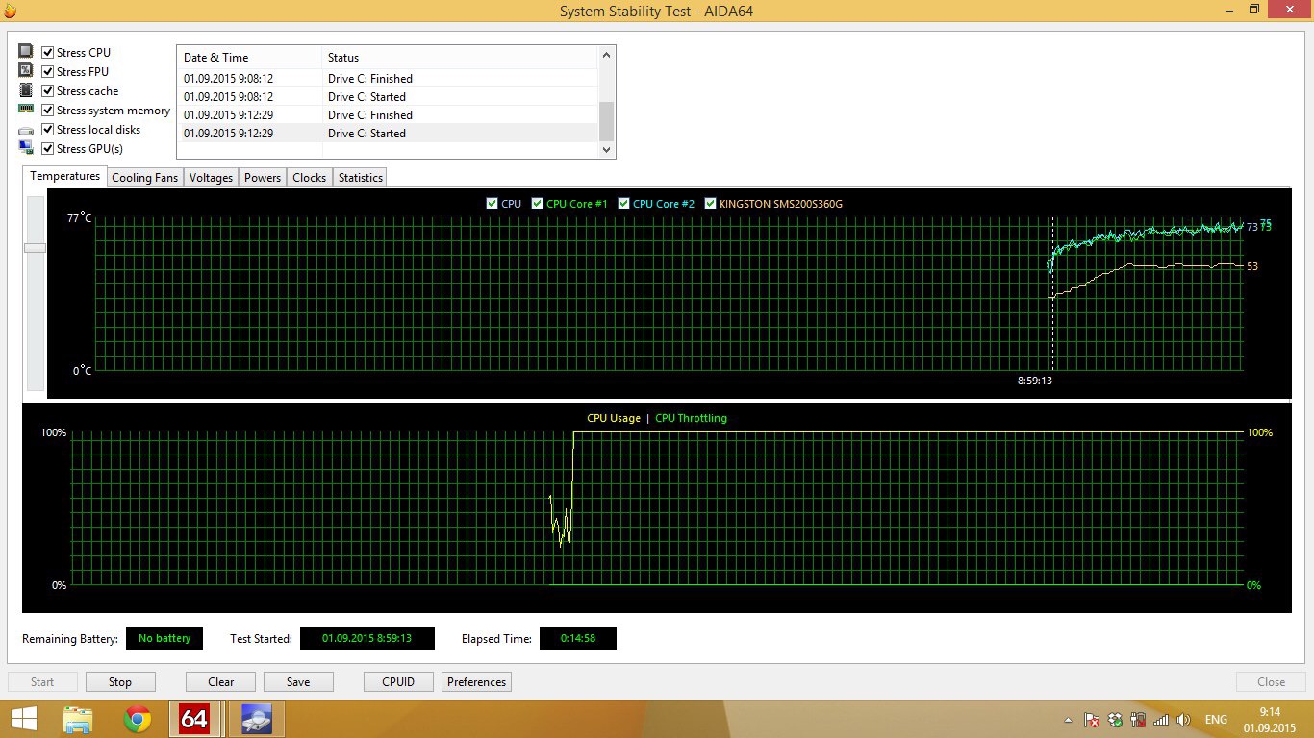Click the AIDA64 taskbar icon

point(194,719)
